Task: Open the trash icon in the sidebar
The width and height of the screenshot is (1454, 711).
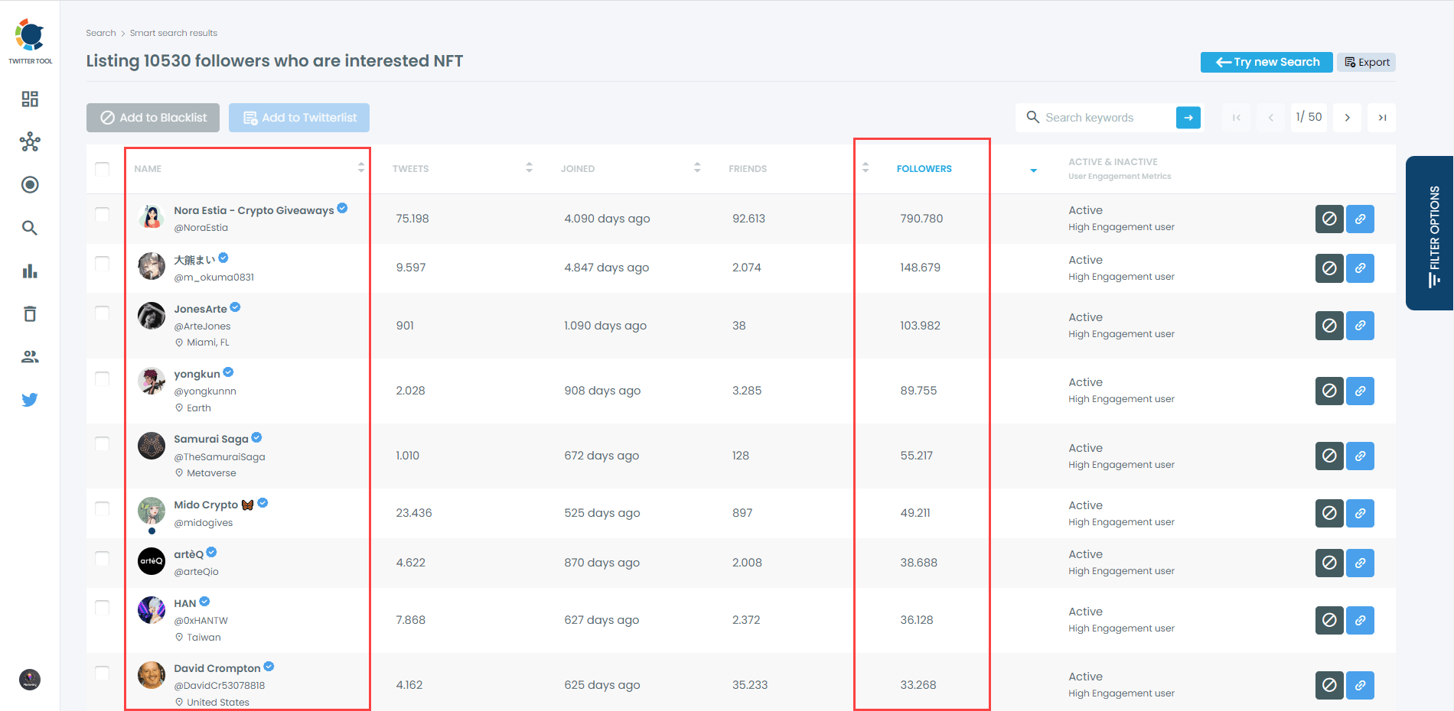Action: [30, 313]
